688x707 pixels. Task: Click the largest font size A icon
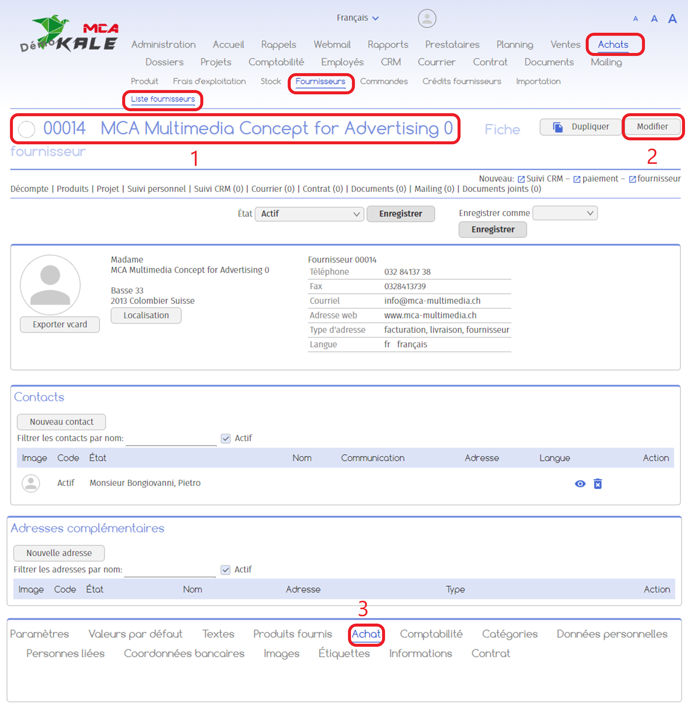(x=672, y=19)
